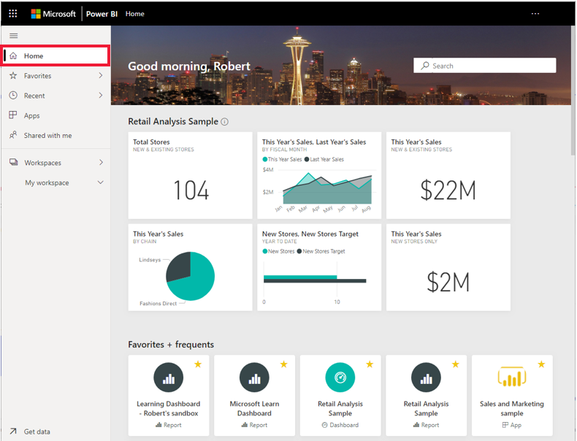Screen dimensions: 577x441
Task: Click the Power BI title in header
Action: (102, 14)
